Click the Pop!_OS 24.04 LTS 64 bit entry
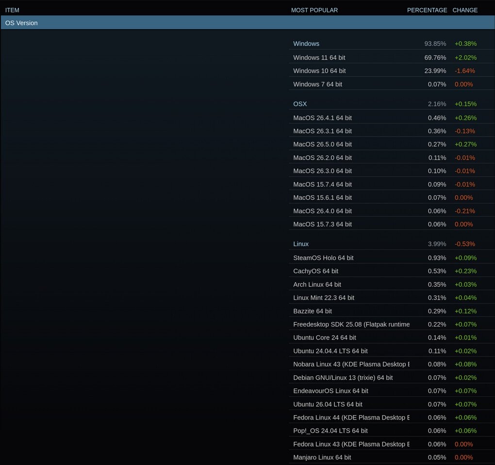 [x=330, y=431]
